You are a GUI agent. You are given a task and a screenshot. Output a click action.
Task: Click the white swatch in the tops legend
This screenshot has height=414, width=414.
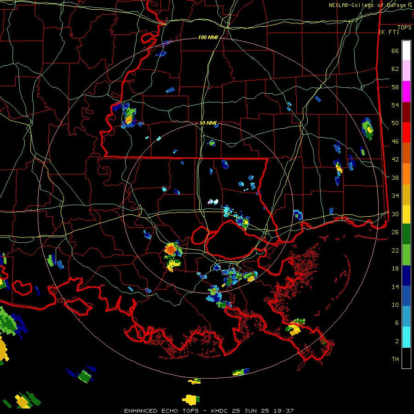[406, 51]
